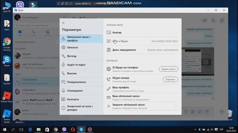238x133 pixels.
Task: Expand the Аватар row chevron
Action: [x=176, y=33]
